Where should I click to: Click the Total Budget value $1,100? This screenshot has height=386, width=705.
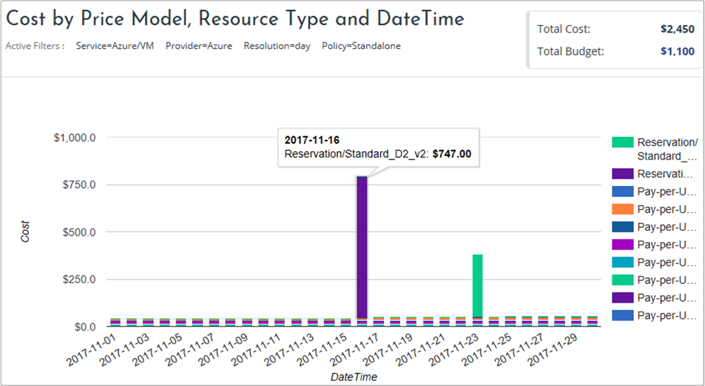point(677,52)
